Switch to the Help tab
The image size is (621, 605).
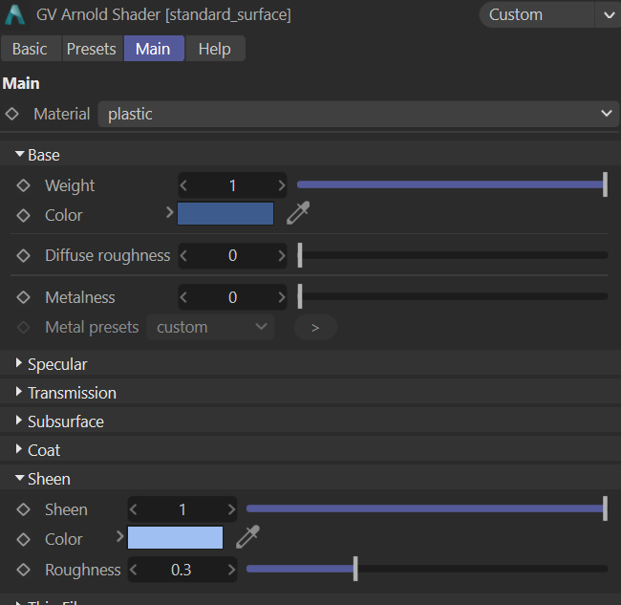[214, 49]
